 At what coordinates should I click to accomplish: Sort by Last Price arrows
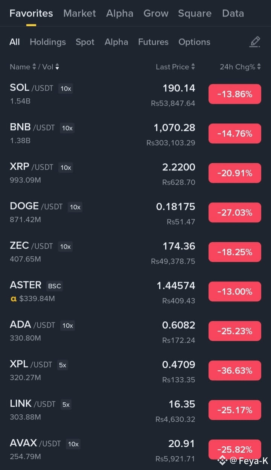coord(193,67)
